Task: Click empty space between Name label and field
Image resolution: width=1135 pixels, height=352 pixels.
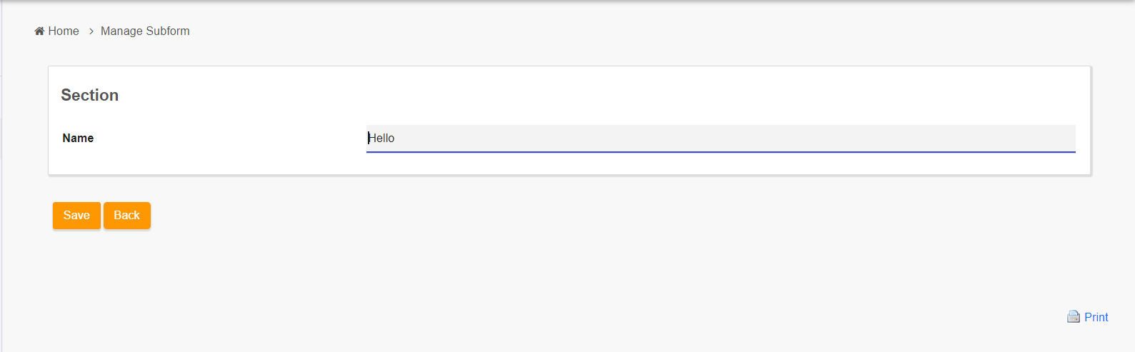Action: click(229, 138)
